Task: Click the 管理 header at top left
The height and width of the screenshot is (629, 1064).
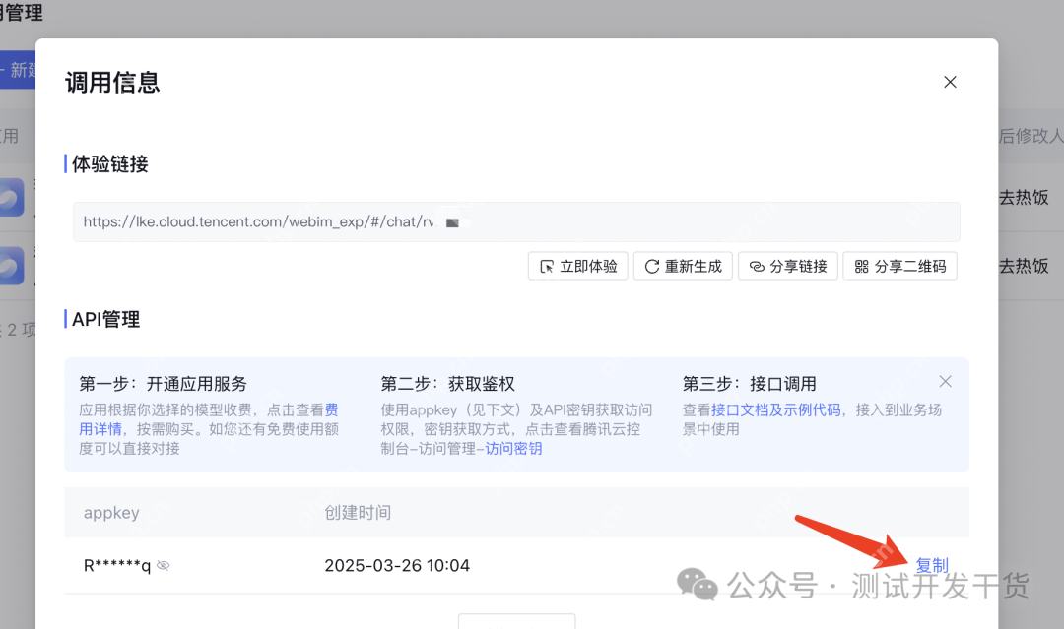Action: pos(25,13)
